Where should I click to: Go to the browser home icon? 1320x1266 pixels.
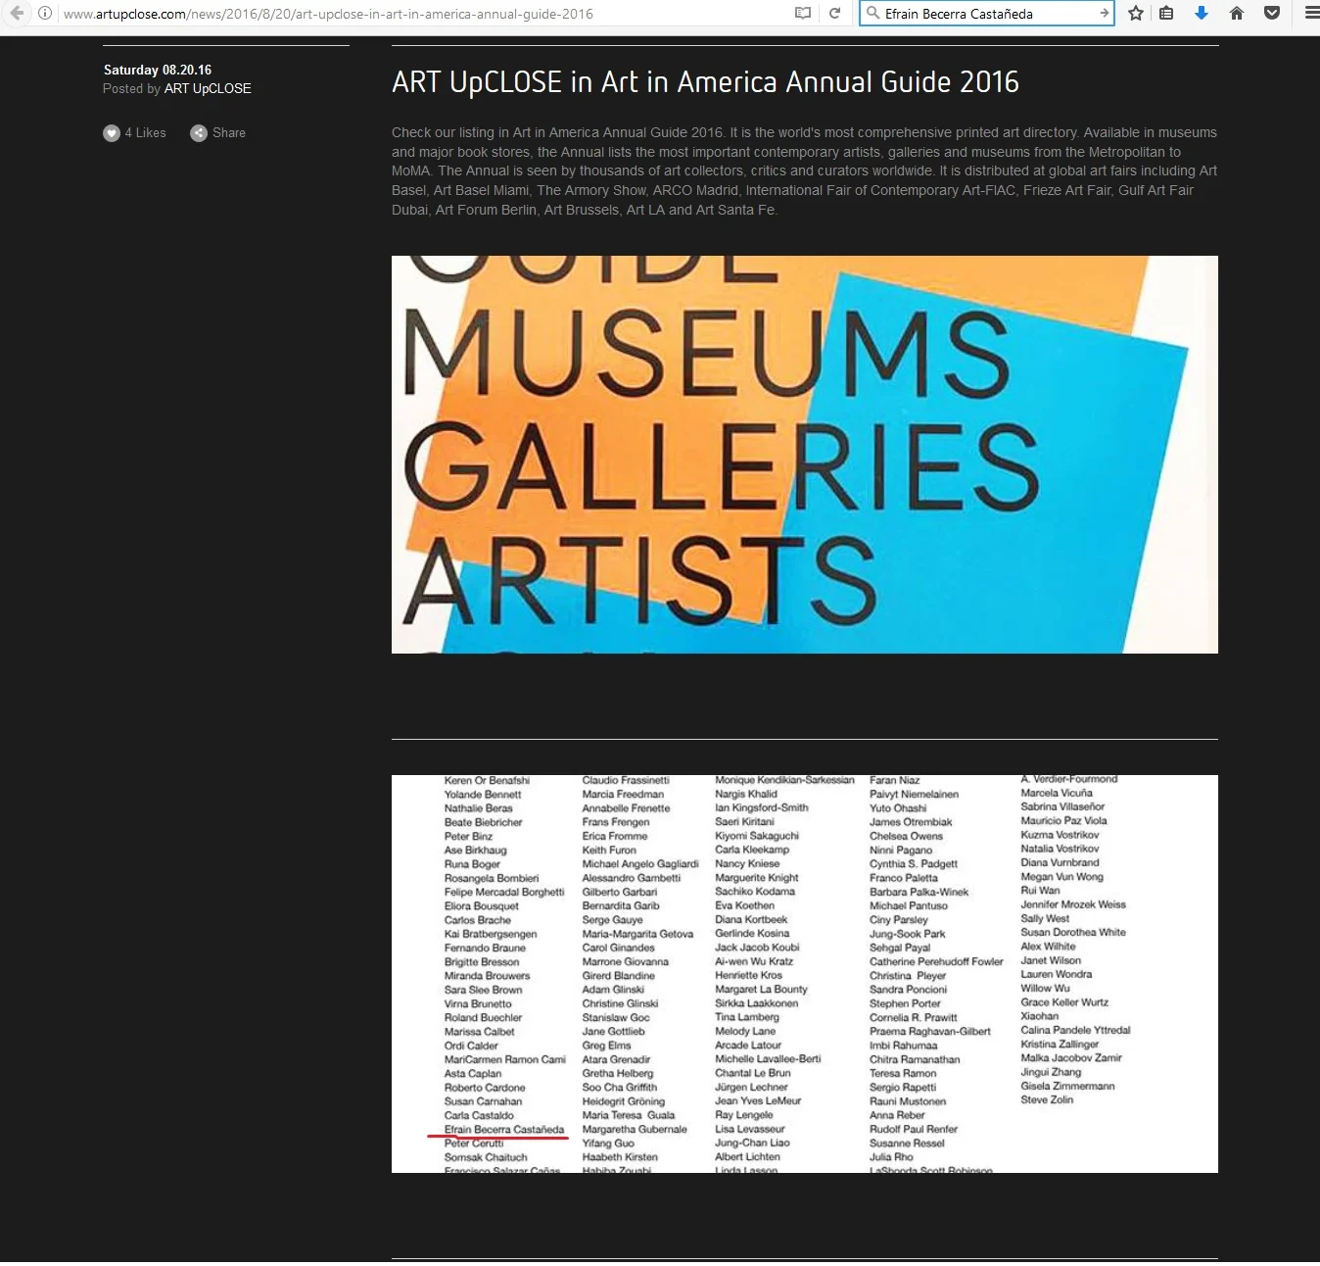pyautogui.click(x=1237, y=14)
